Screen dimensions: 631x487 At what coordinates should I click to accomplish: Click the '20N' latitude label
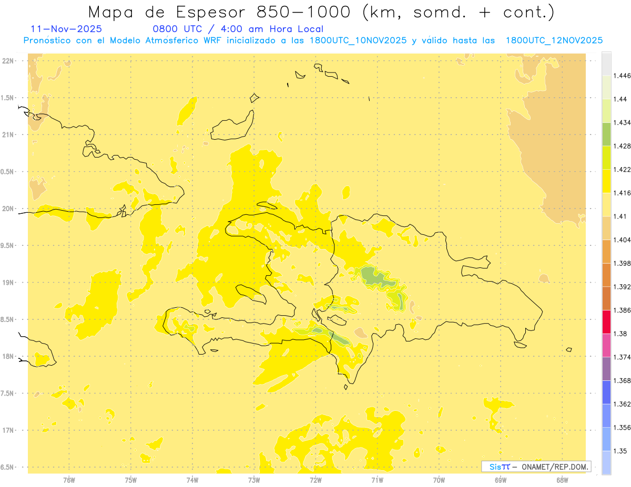pyautogui.click(x=8, y=209)
